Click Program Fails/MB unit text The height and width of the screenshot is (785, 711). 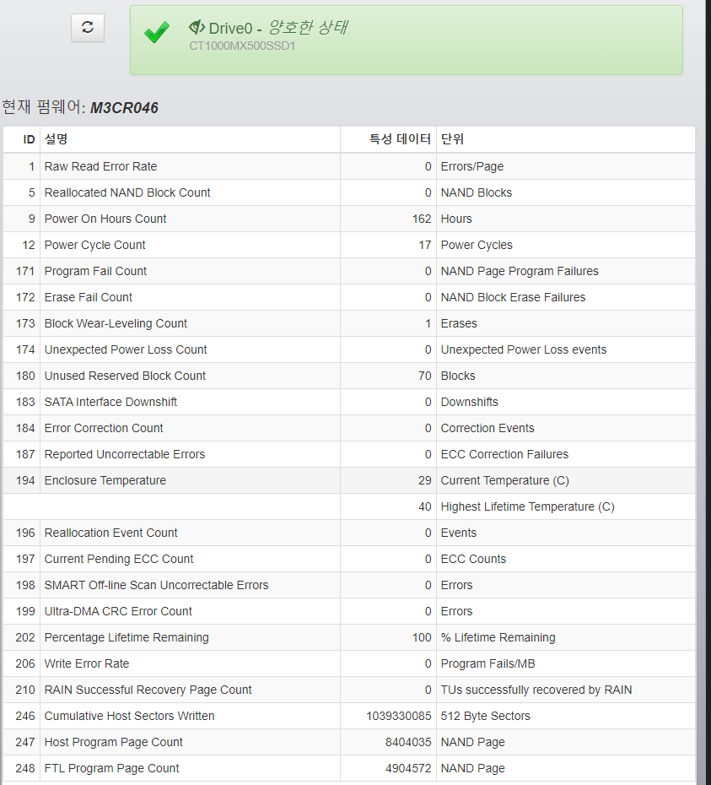(x=487, y=663)
